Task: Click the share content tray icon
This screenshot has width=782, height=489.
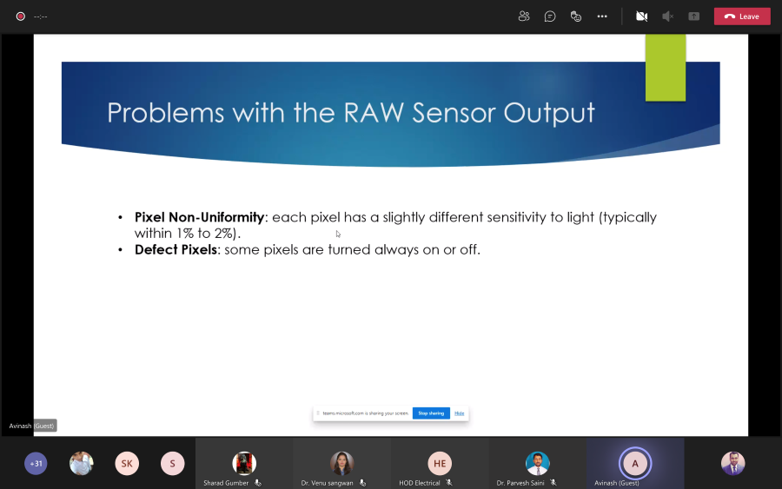Action: [x=693, y=17]
